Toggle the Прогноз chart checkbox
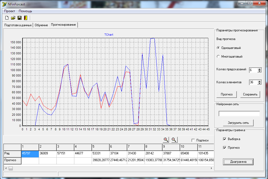 [x=225, y=148]
